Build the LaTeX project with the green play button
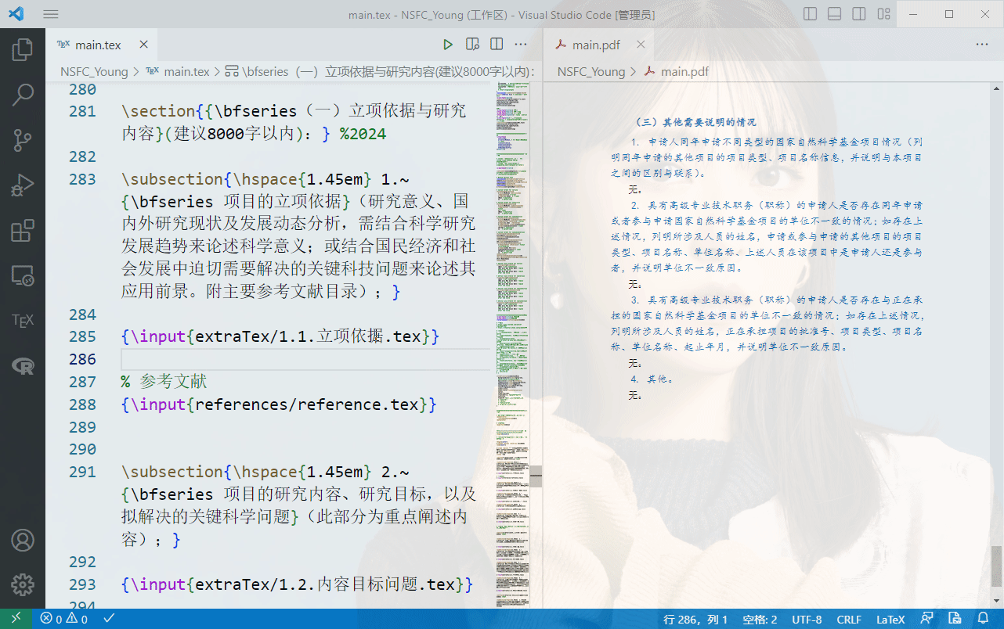 (448, 44)
